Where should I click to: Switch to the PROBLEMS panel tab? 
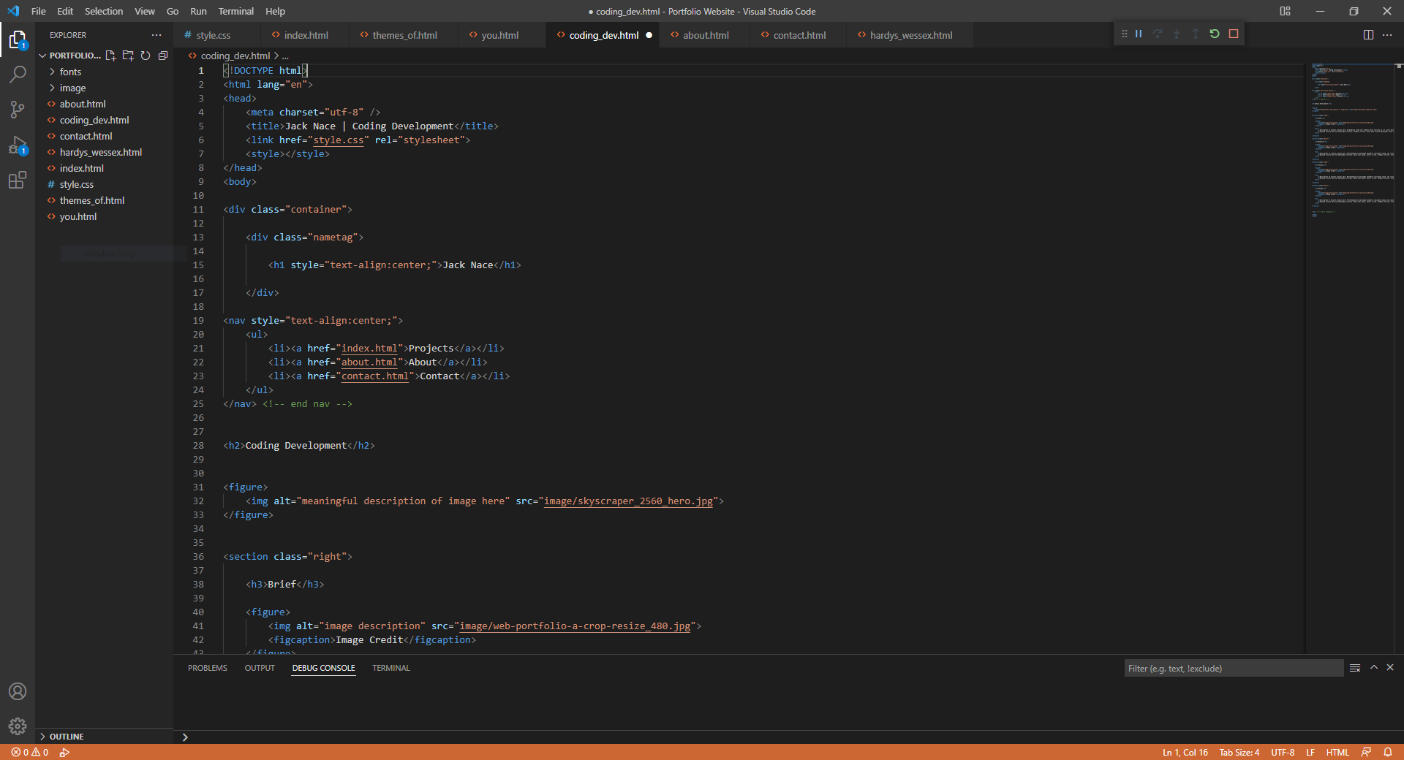click(208, 668)
